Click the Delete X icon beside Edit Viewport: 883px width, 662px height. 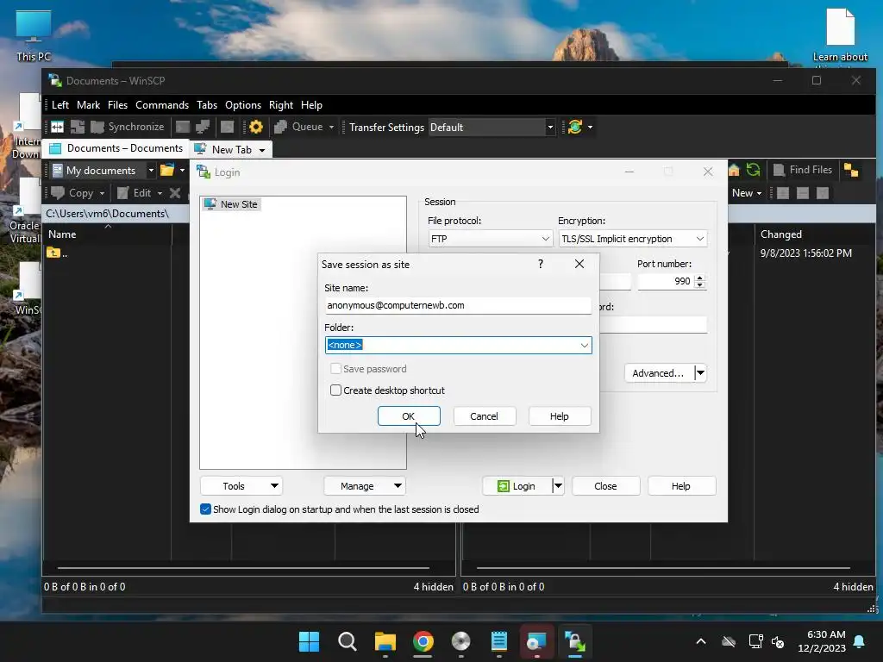point(175,193)
